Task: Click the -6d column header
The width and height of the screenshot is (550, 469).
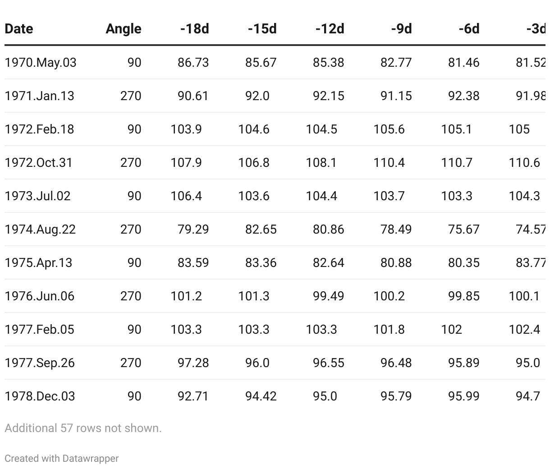Action: 469,29
